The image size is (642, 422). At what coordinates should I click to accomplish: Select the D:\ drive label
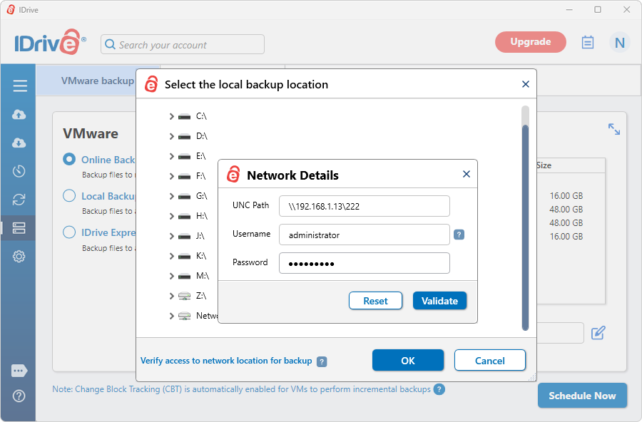[202, 136]
